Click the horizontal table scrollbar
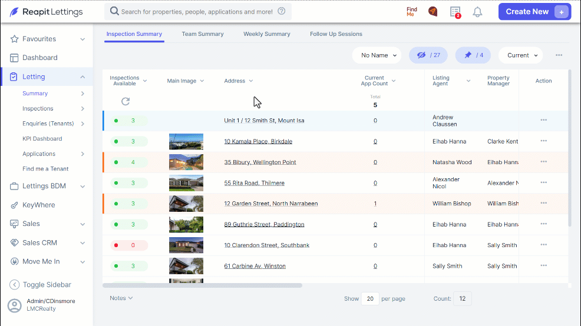Screen dimensions: 581x326 (x=202, y=285)
